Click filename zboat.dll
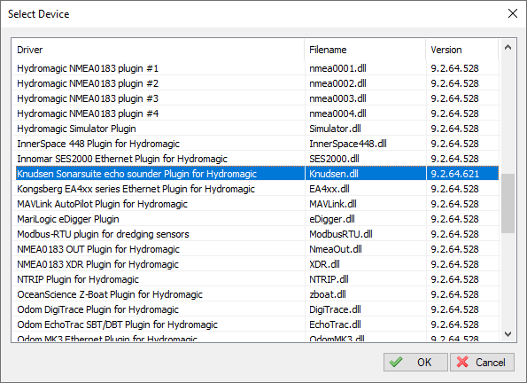This screenshot has height=383, width=527. (x=328, y=294)
